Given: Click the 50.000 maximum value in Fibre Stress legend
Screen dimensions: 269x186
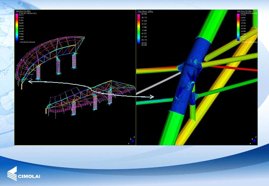Looking at the screenshot, I should tap(145, 14).
